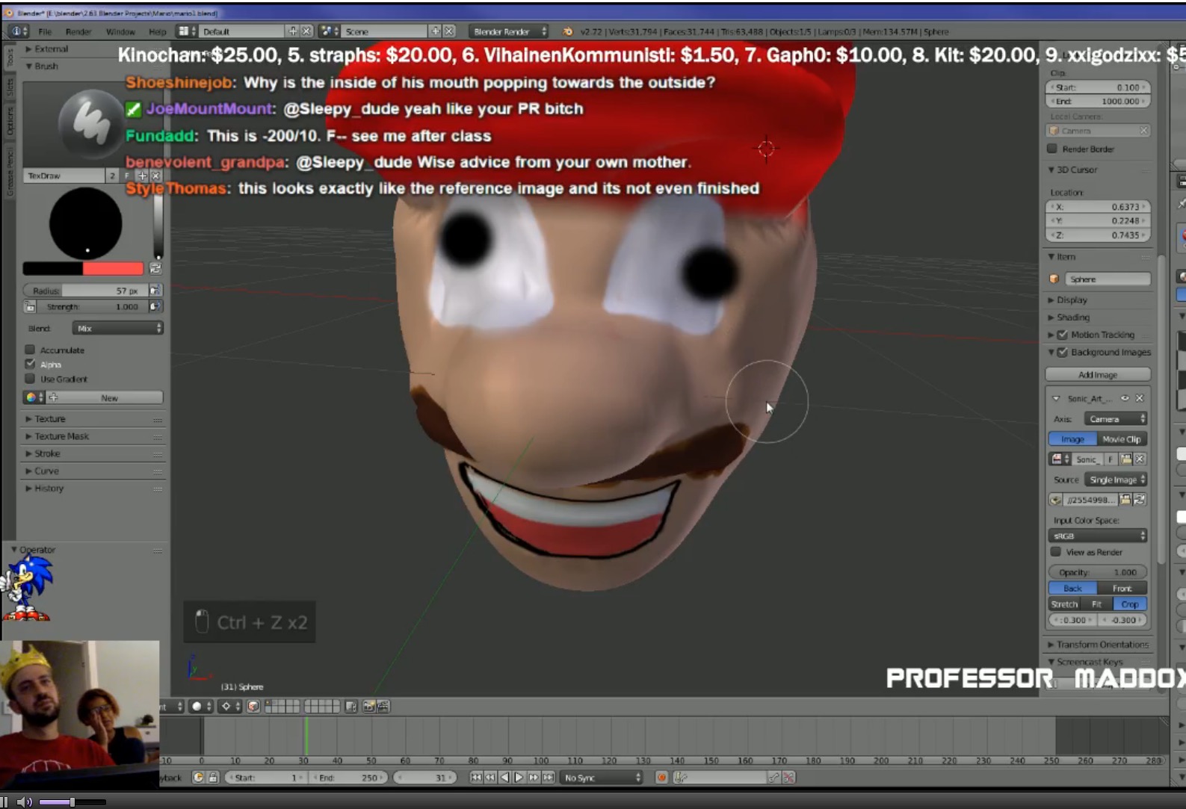
Task: Play animation in reverse
Action: coord(504,778)
